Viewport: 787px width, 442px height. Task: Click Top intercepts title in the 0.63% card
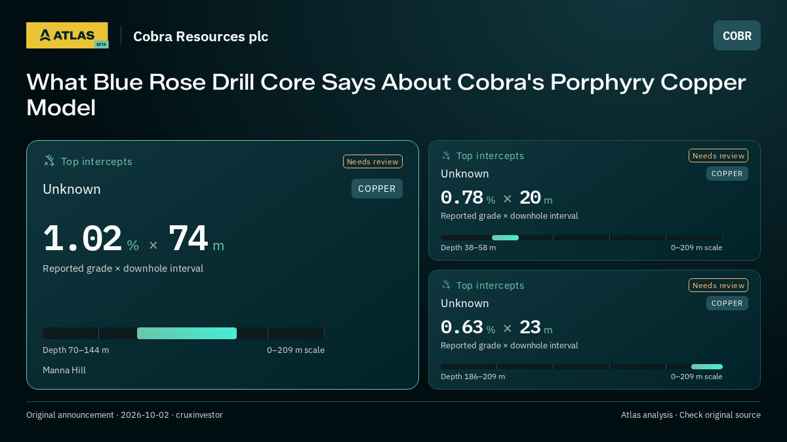pyautogui.click(x=490, y=285)
